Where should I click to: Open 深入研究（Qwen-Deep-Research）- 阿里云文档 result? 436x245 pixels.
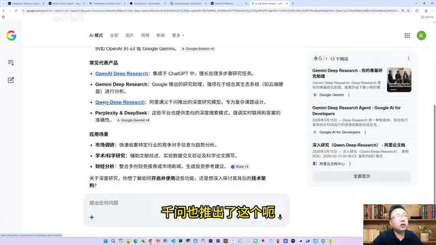pos(358,145)
